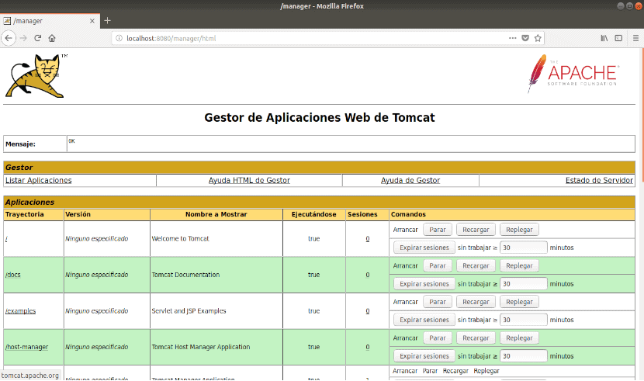644x381 pixels.
Task: Click Recargar for Servlet and JSP Examples
Action: pyautogui.click(x=476, y=302)
